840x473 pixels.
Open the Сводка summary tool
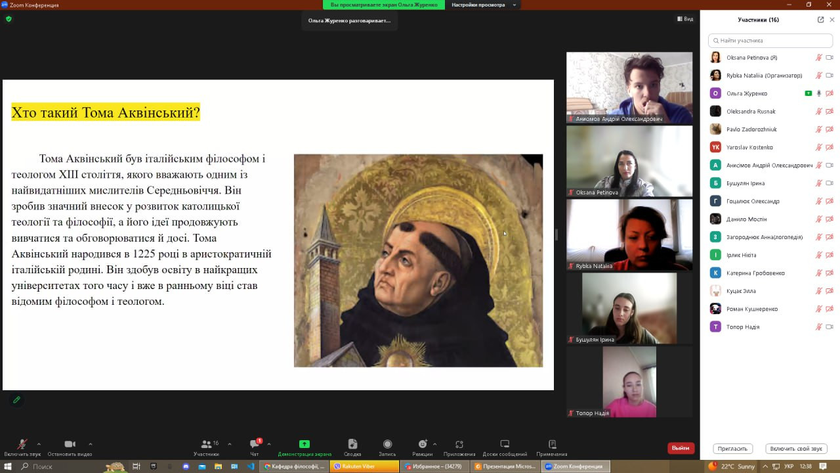352,445
